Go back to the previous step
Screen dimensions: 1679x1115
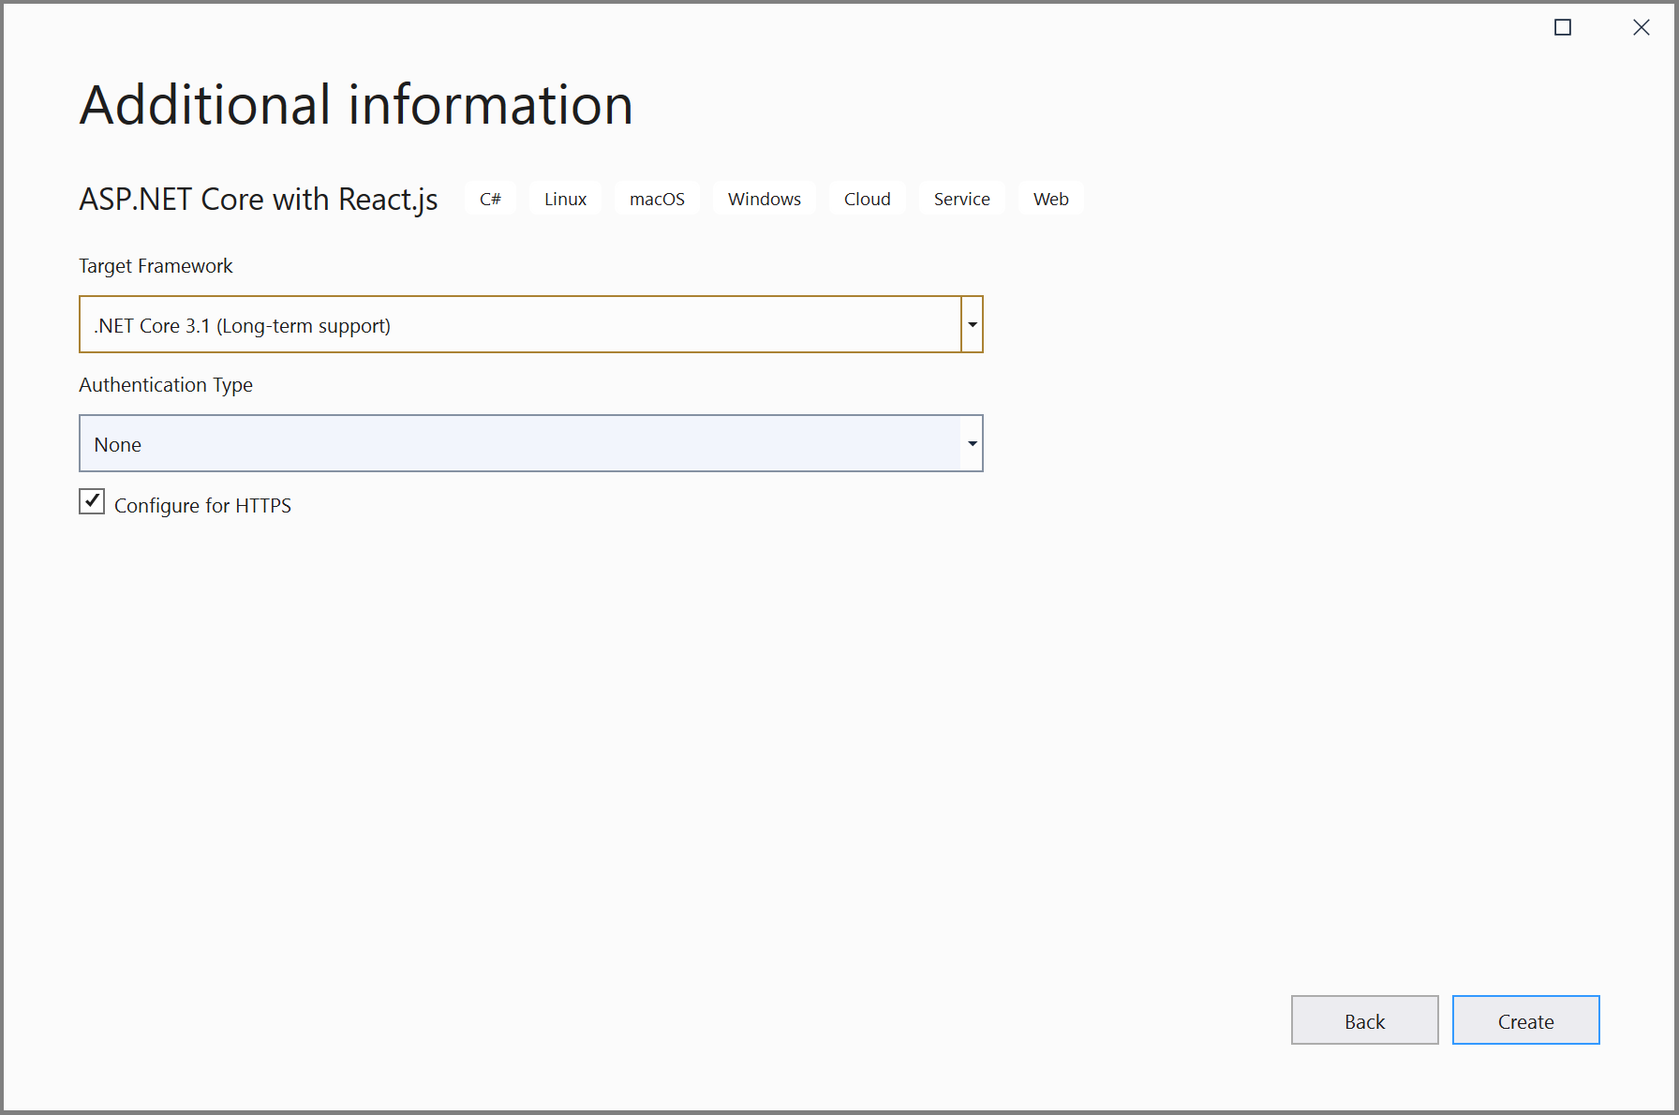1364,1020
